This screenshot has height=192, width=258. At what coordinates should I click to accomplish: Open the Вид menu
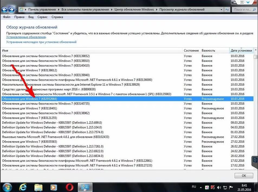point(31,17)
